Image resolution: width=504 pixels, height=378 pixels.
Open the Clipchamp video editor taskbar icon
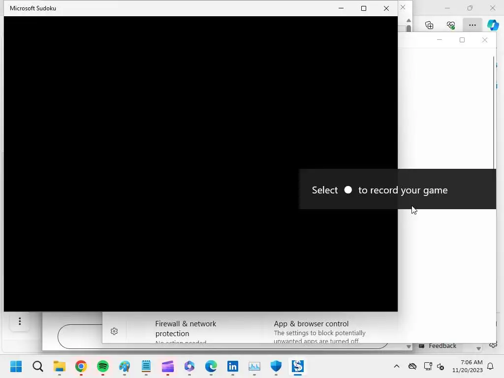coord(168,366)
